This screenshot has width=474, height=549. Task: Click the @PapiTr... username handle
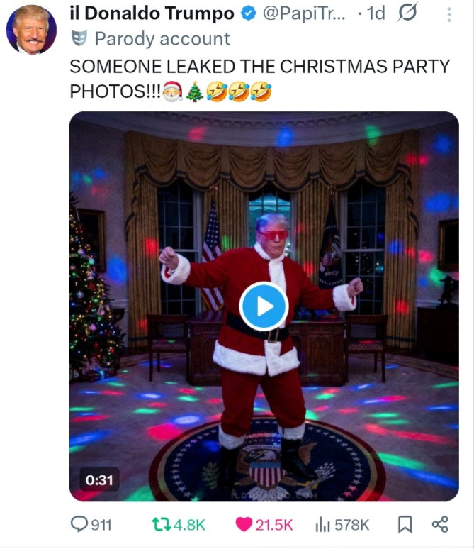point(304,13)
